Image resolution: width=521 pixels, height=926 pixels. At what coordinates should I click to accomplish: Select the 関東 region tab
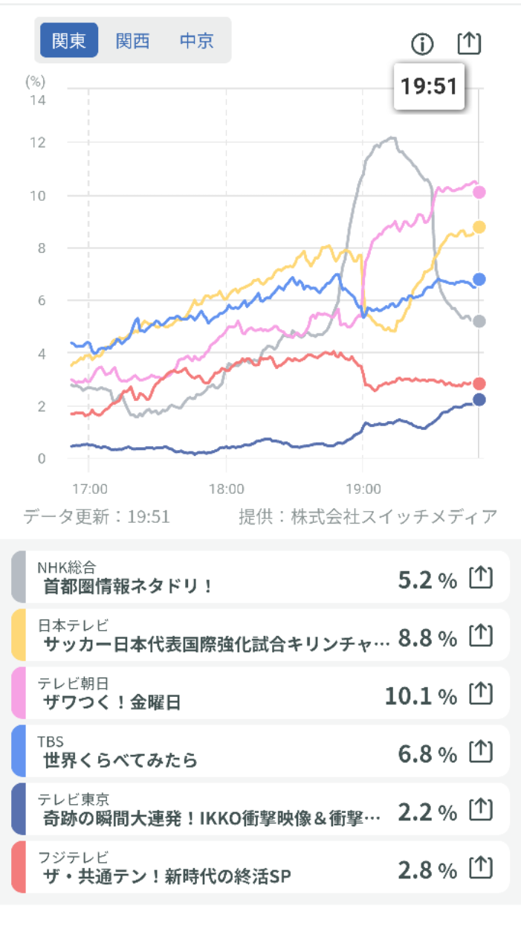pos(69,40)
